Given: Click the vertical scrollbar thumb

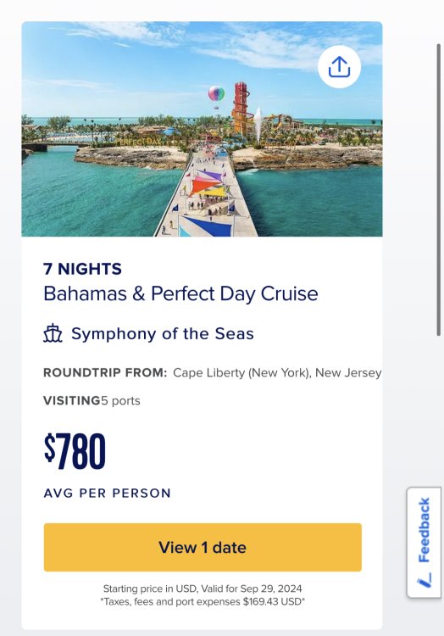Looking at the screenshot, I should (x=438, y=189).
